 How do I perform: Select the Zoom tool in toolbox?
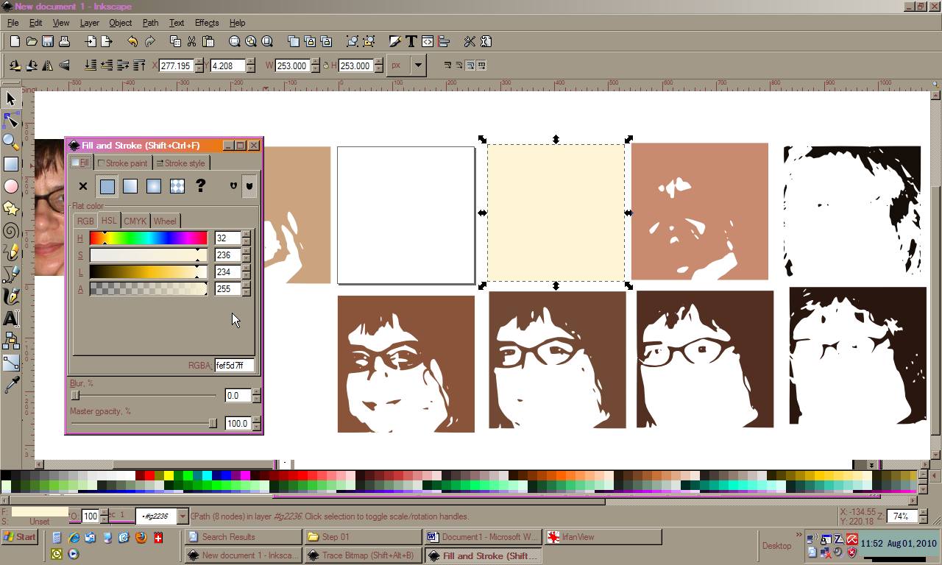point(10,141)
